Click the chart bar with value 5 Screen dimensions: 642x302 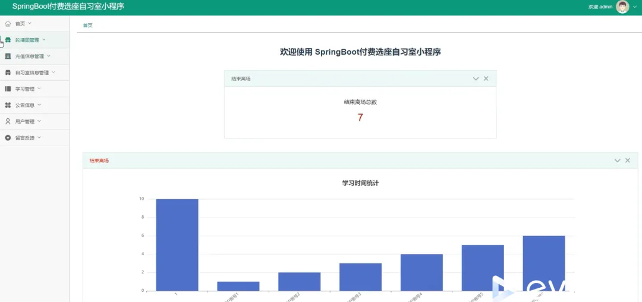click(x=483, y=268)
